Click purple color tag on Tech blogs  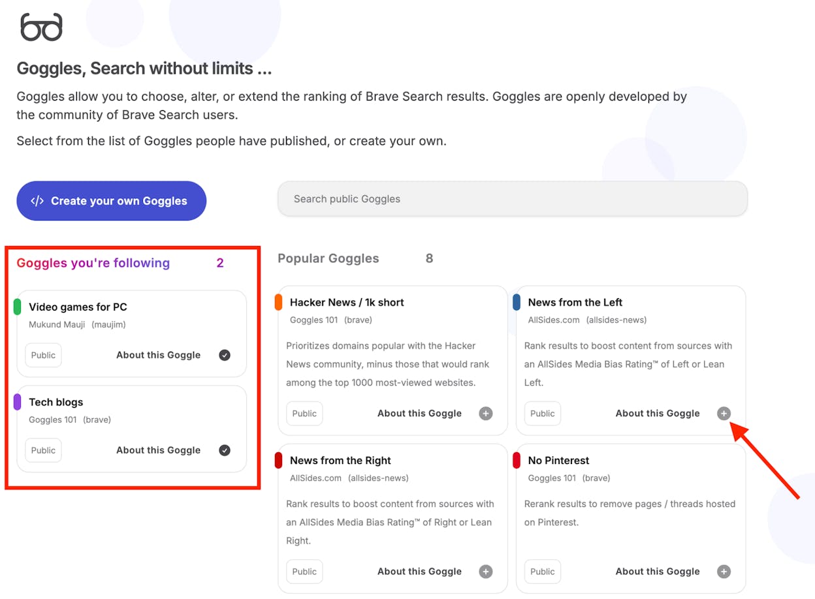coord(18,402)
